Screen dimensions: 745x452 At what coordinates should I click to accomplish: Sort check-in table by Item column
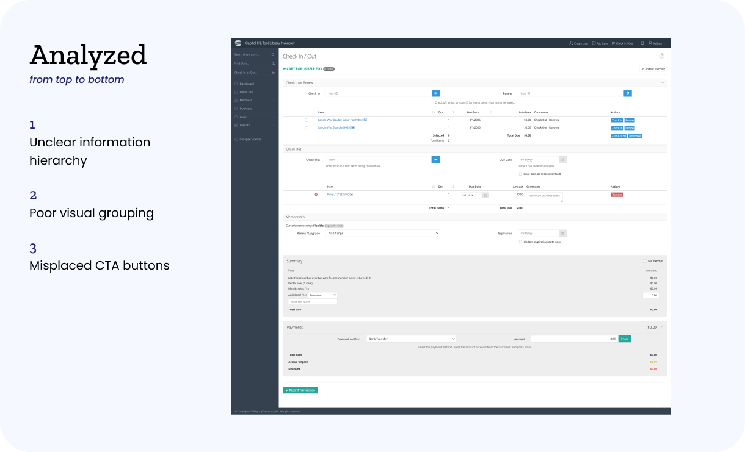pyautogui.click(x=321, y=112)
